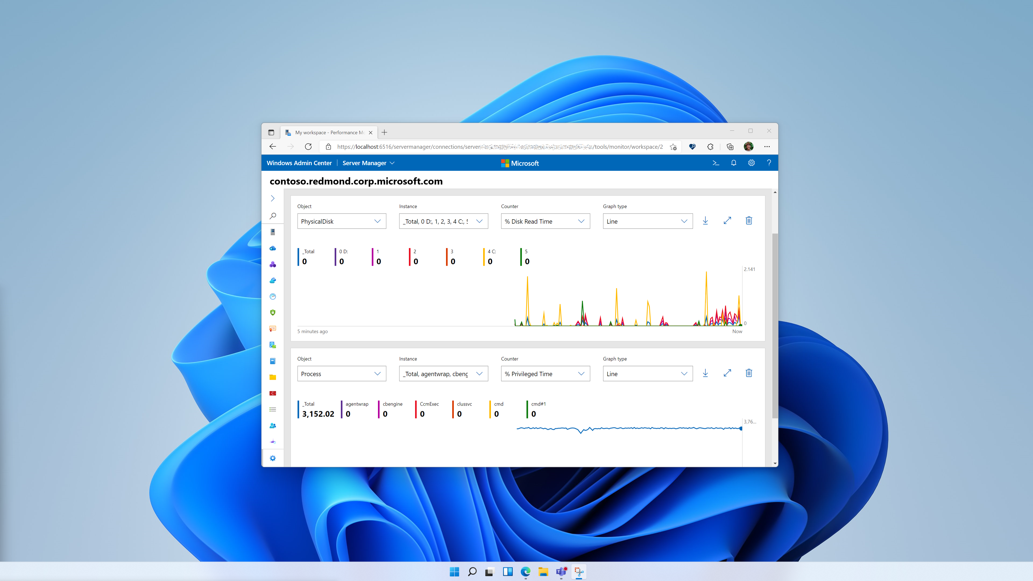The height and width of the screenshot is (581, 1033).
Task: Open the PowerShell console icon in the header
Action: click(x=716, y=163)
